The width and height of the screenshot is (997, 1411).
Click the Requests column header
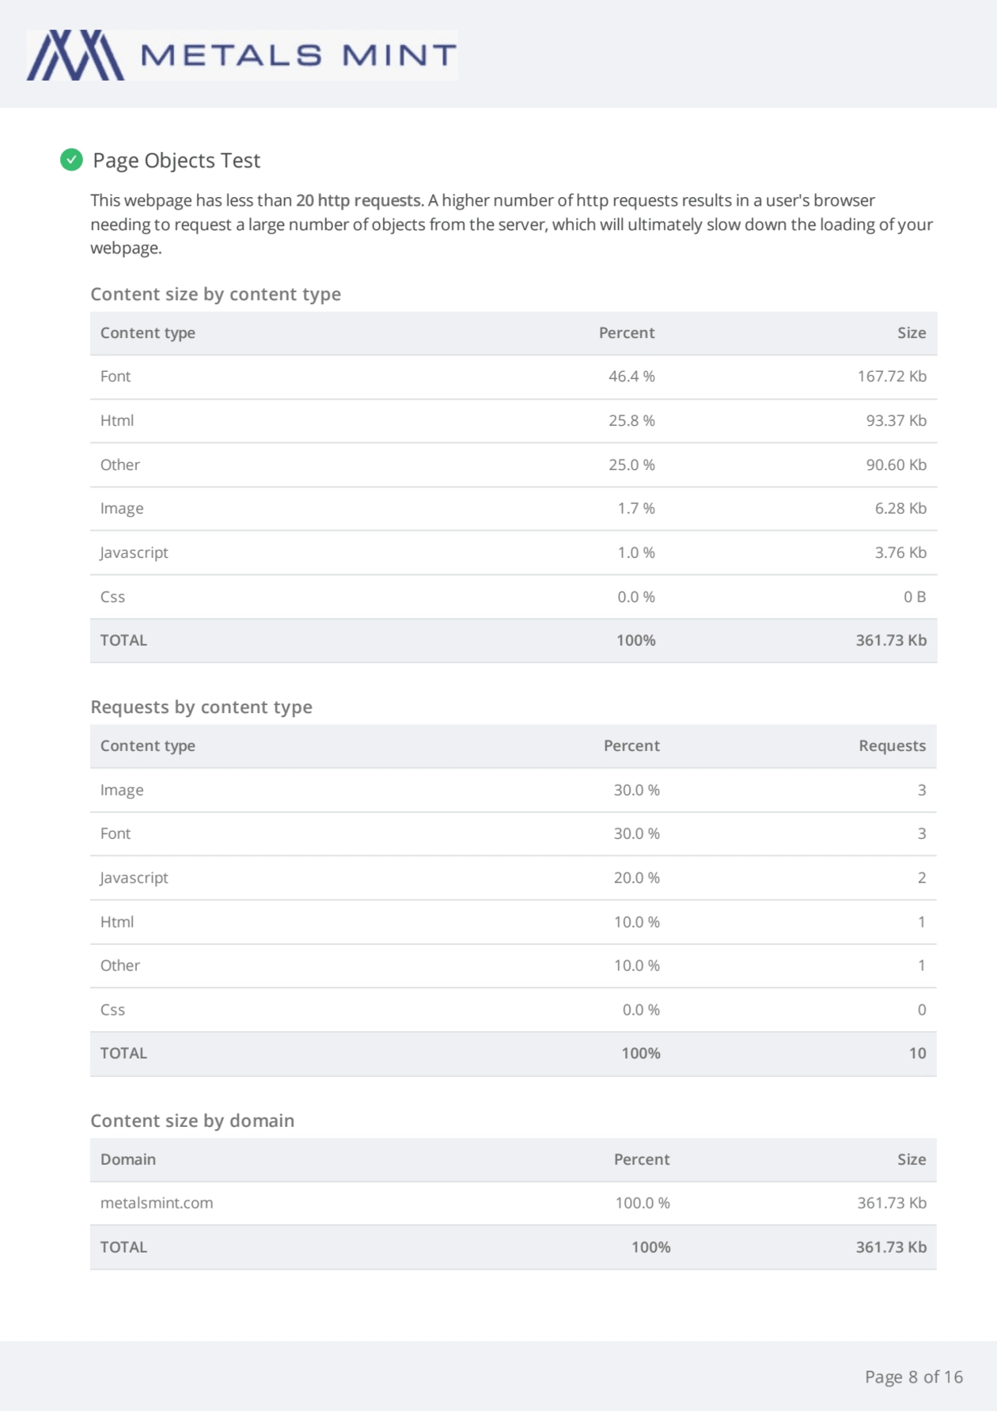pyautogui.click(x=891, y=746)
